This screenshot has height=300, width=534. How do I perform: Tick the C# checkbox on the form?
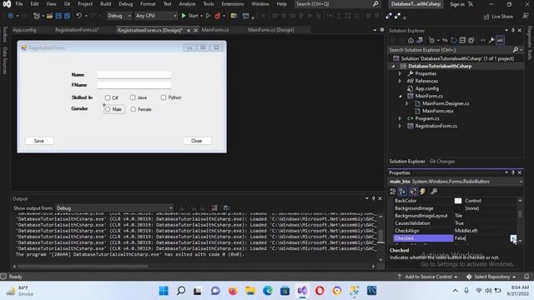pyautogui.click(x=108, y=98)
